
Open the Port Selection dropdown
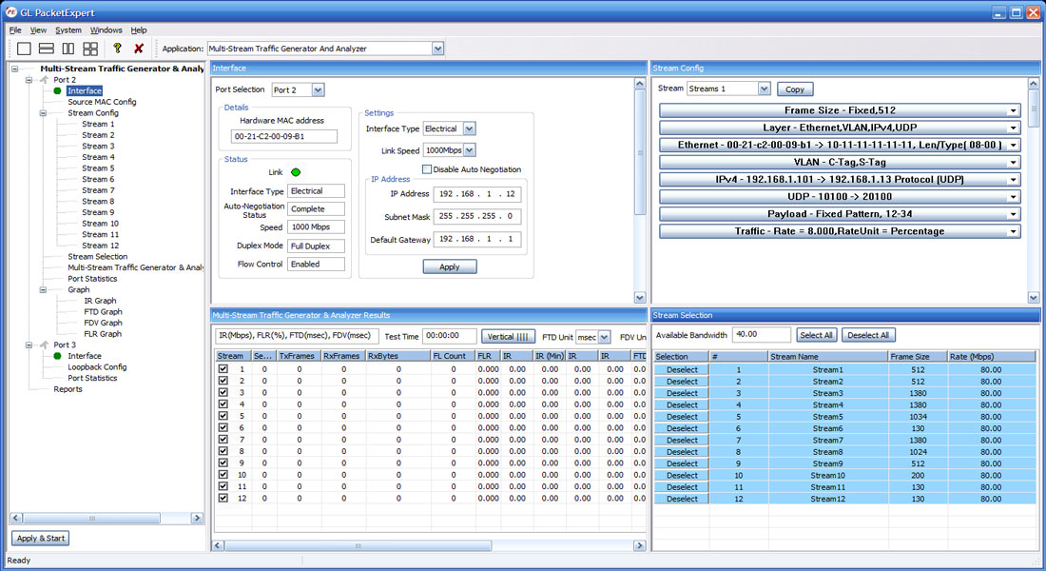click(x=319, y=90)
